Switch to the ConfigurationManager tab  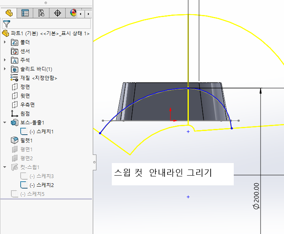(x=41, y=13)
